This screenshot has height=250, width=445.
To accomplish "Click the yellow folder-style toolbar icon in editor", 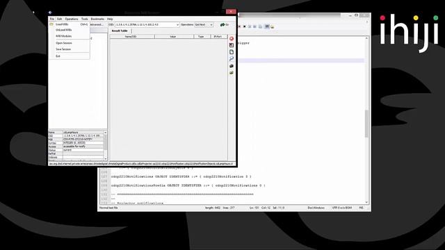I will 273,26.
